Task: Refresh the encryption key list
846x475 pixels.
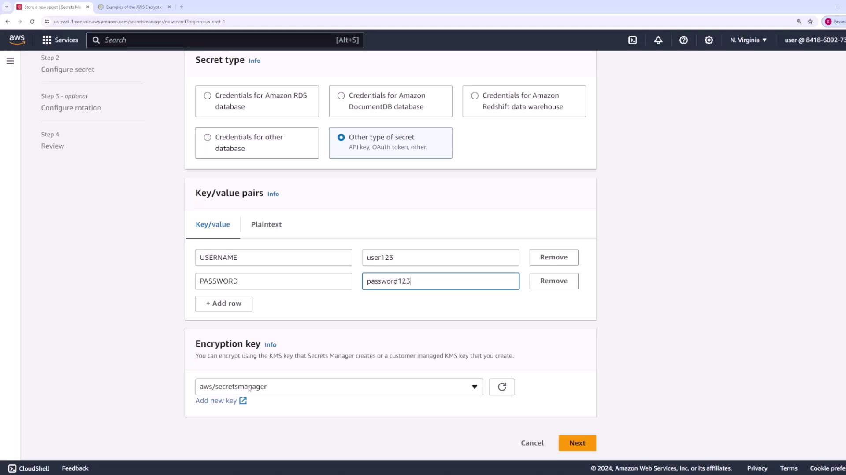Action: [x=502, y=387]
